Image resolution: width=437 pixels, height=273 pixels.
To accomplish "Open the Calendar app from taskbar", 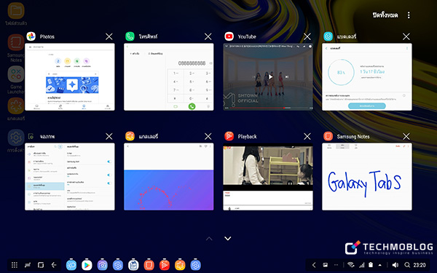I will [x=133, y=265].
